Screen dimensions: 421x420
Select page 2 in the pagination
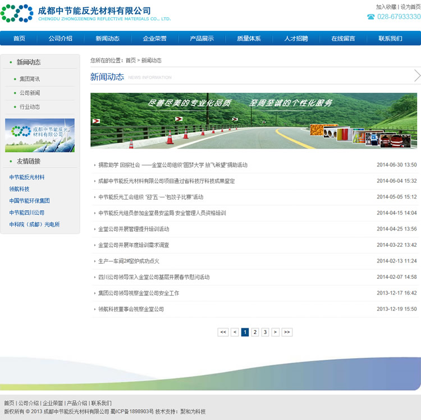(x=255, y=332)
